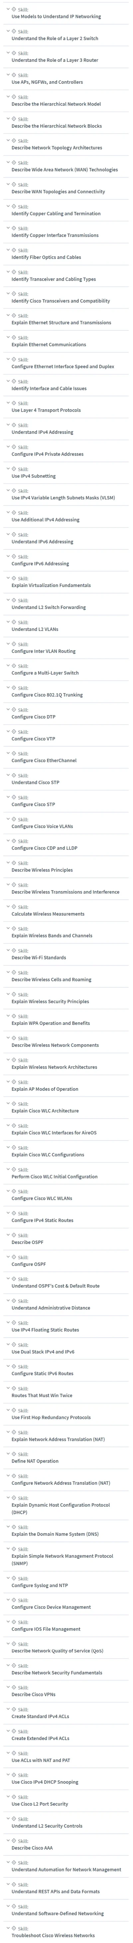Open Understand Software-Defined Networking skill
This screenshot has height=1943, width=133.
pos(58,1913)
